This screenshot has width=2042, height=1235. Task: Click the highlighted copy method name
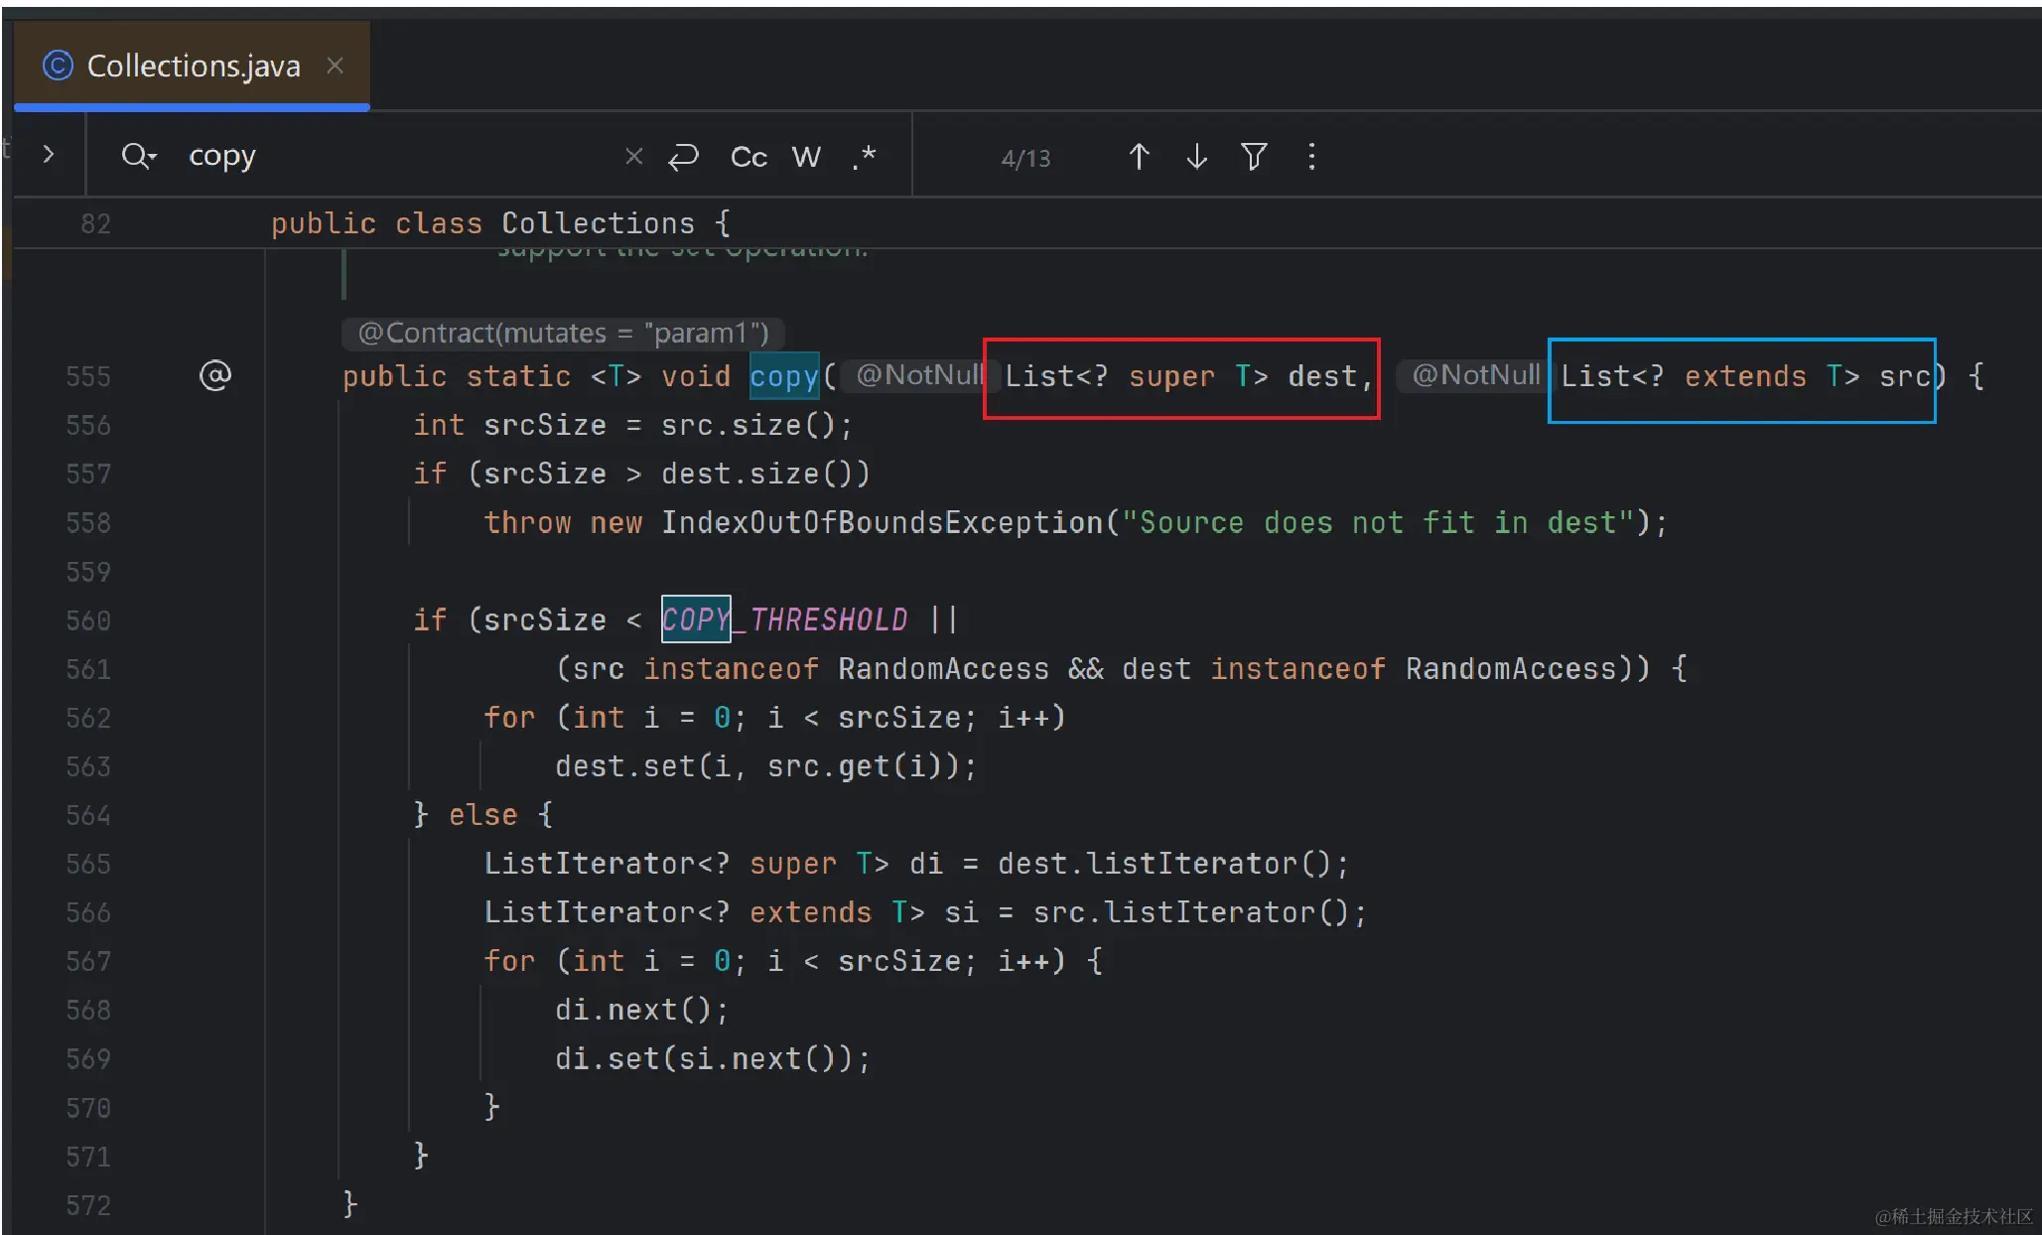[783, 376]
